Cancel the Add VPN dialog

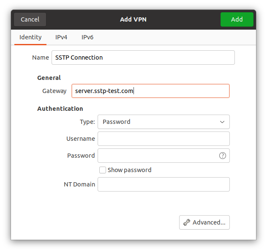point(30,19)
